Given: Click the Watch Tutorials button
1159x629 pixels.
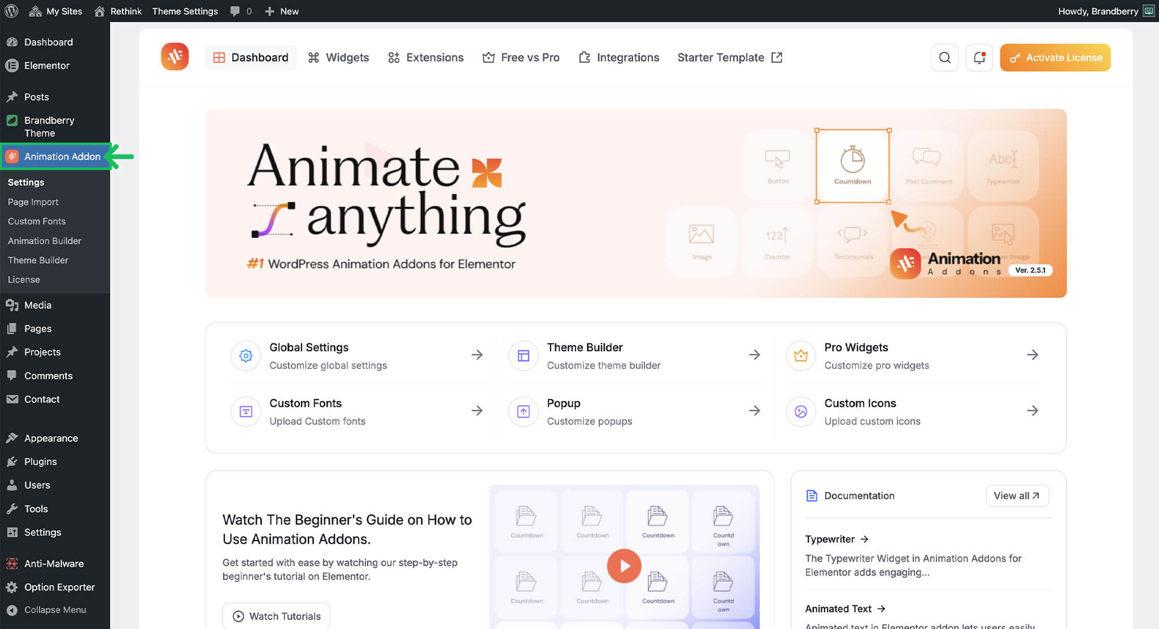Looking at the screenshot, I should (276, 616).
